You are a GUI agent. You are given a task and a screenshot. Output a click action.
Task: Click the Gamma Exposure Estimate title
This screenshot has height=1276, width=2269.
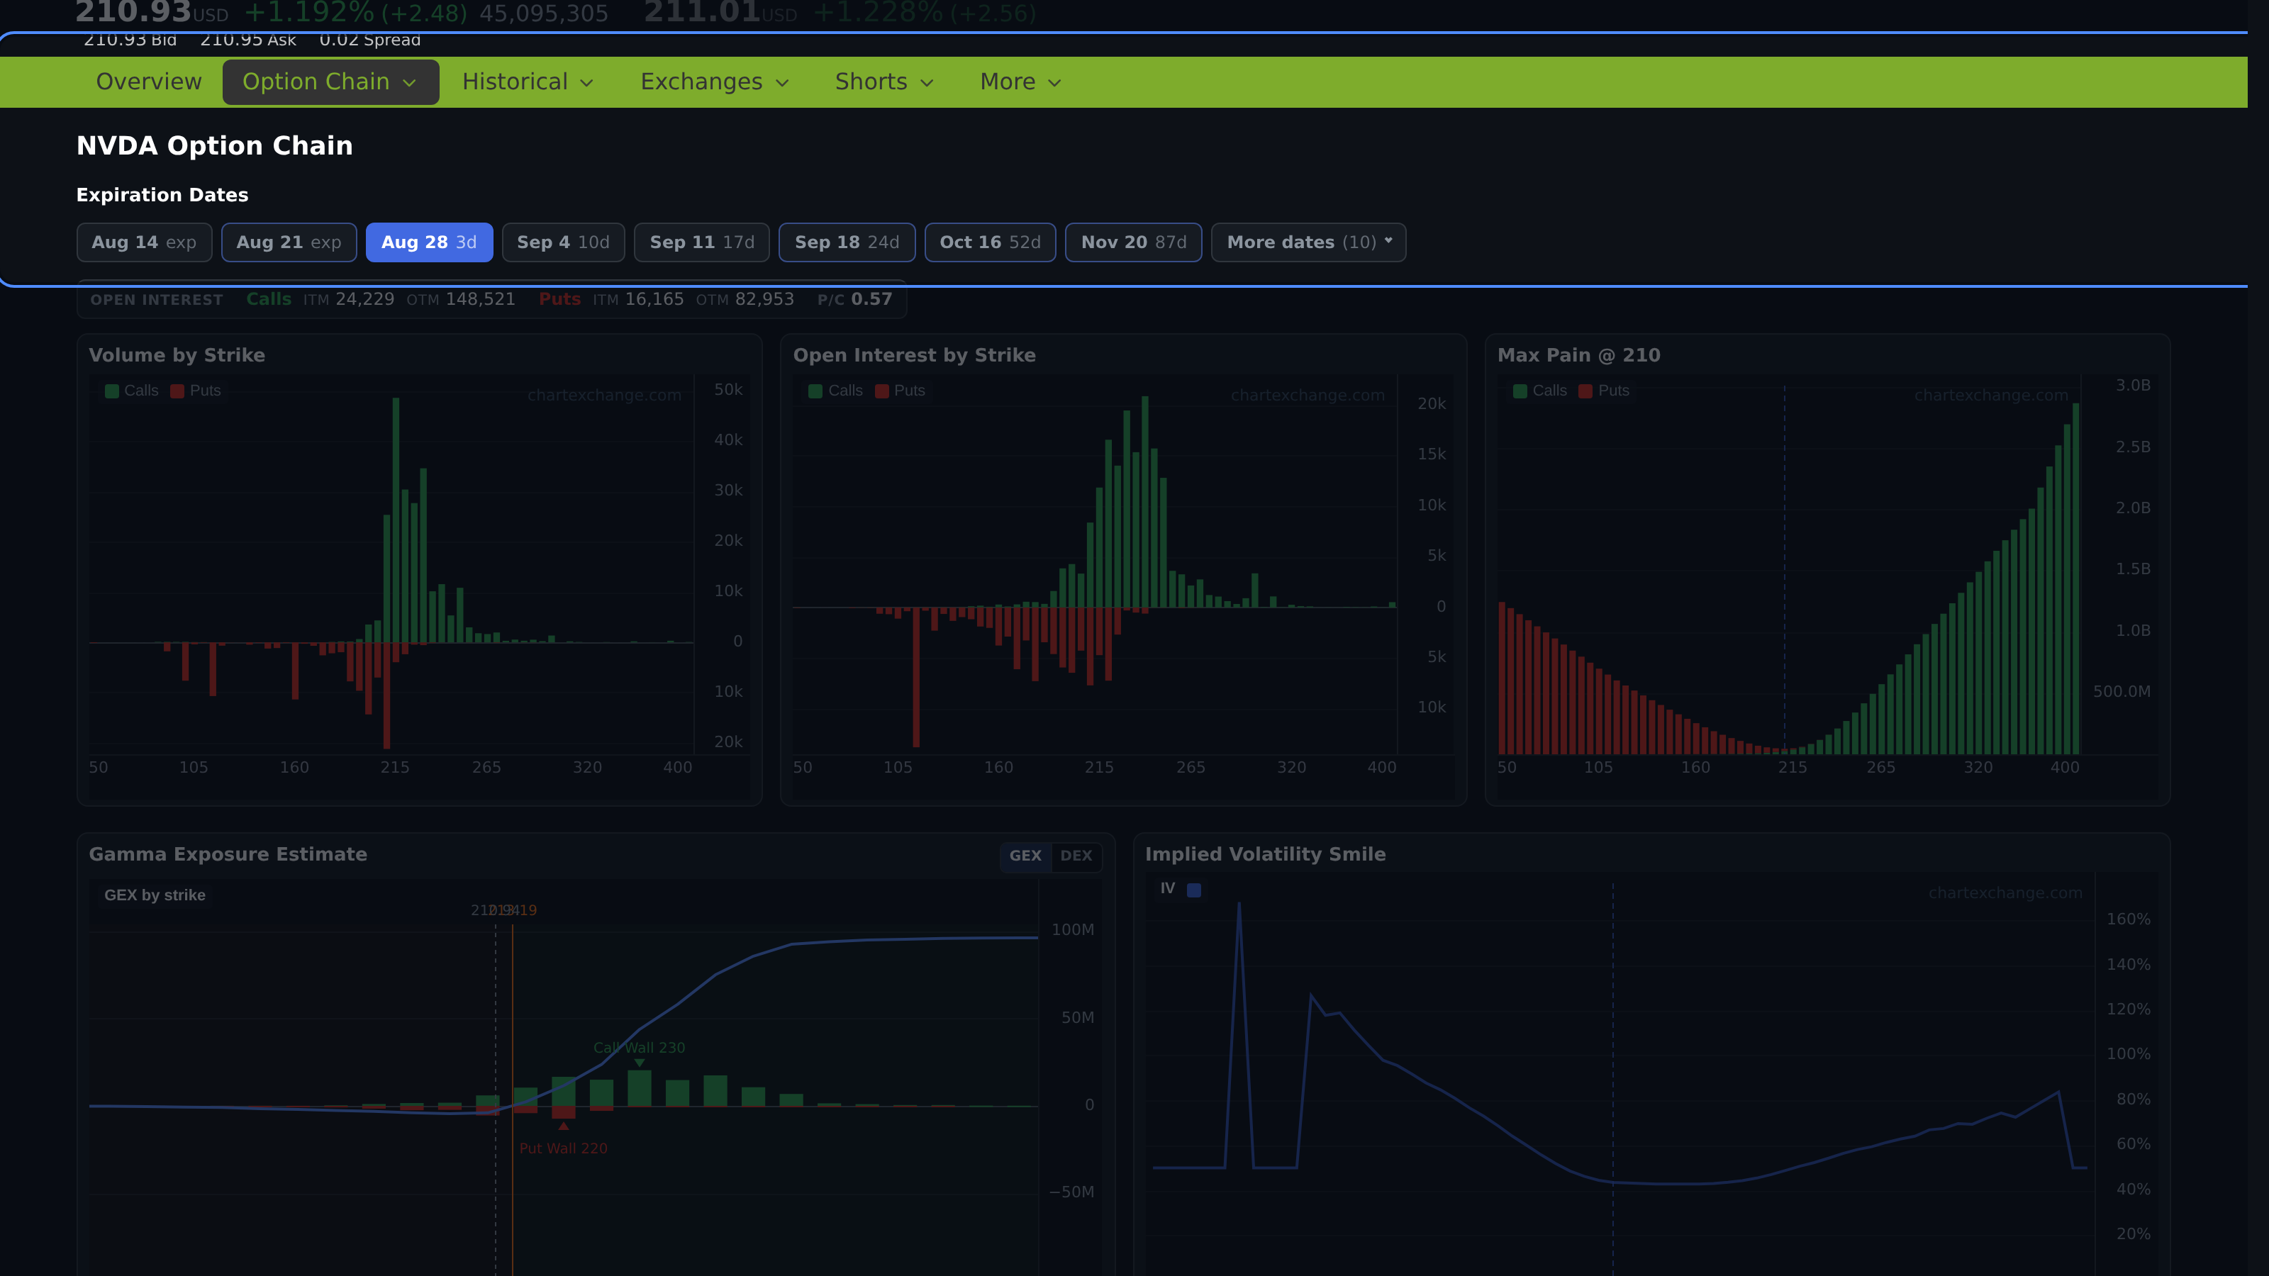[228, 855]
